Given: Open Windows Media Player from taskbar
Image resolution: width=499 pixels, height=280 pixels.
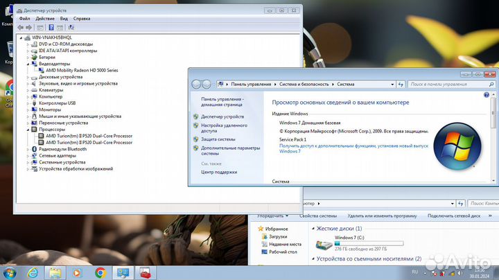Looking at the screenshot, I should (77, 272).
